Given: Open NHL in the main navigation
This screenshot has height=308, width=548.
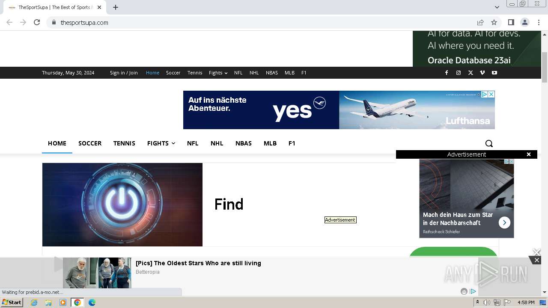Looking at the screenshot, I should click(x=217, y=143).
